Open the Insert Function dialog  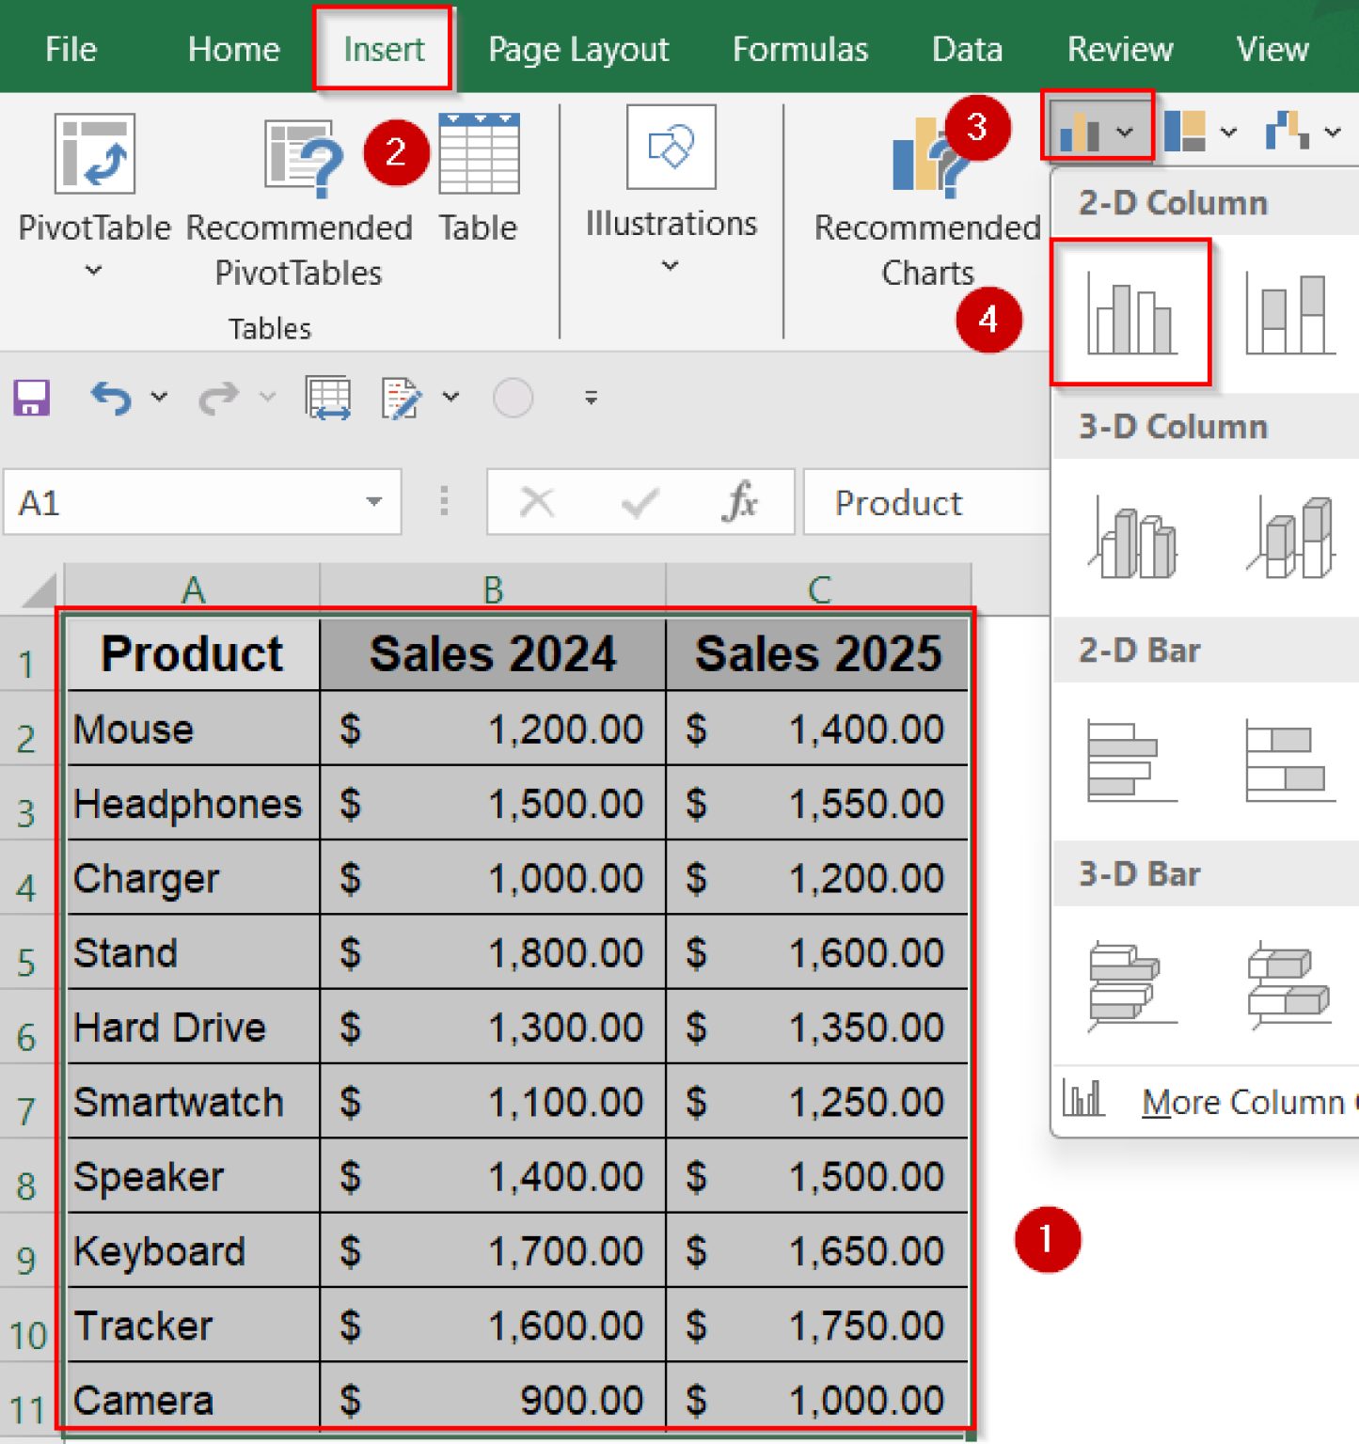click(x=742, y=502)
